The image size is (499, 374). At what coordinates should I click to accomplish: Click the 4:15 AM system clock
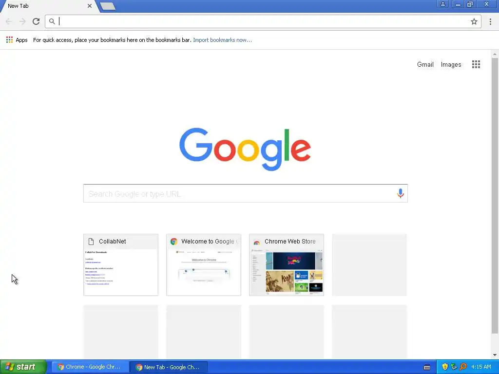(481, 367)
